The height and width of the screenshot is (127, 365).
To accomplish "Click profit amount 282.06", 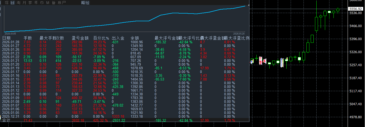I will tap(77, 42).
